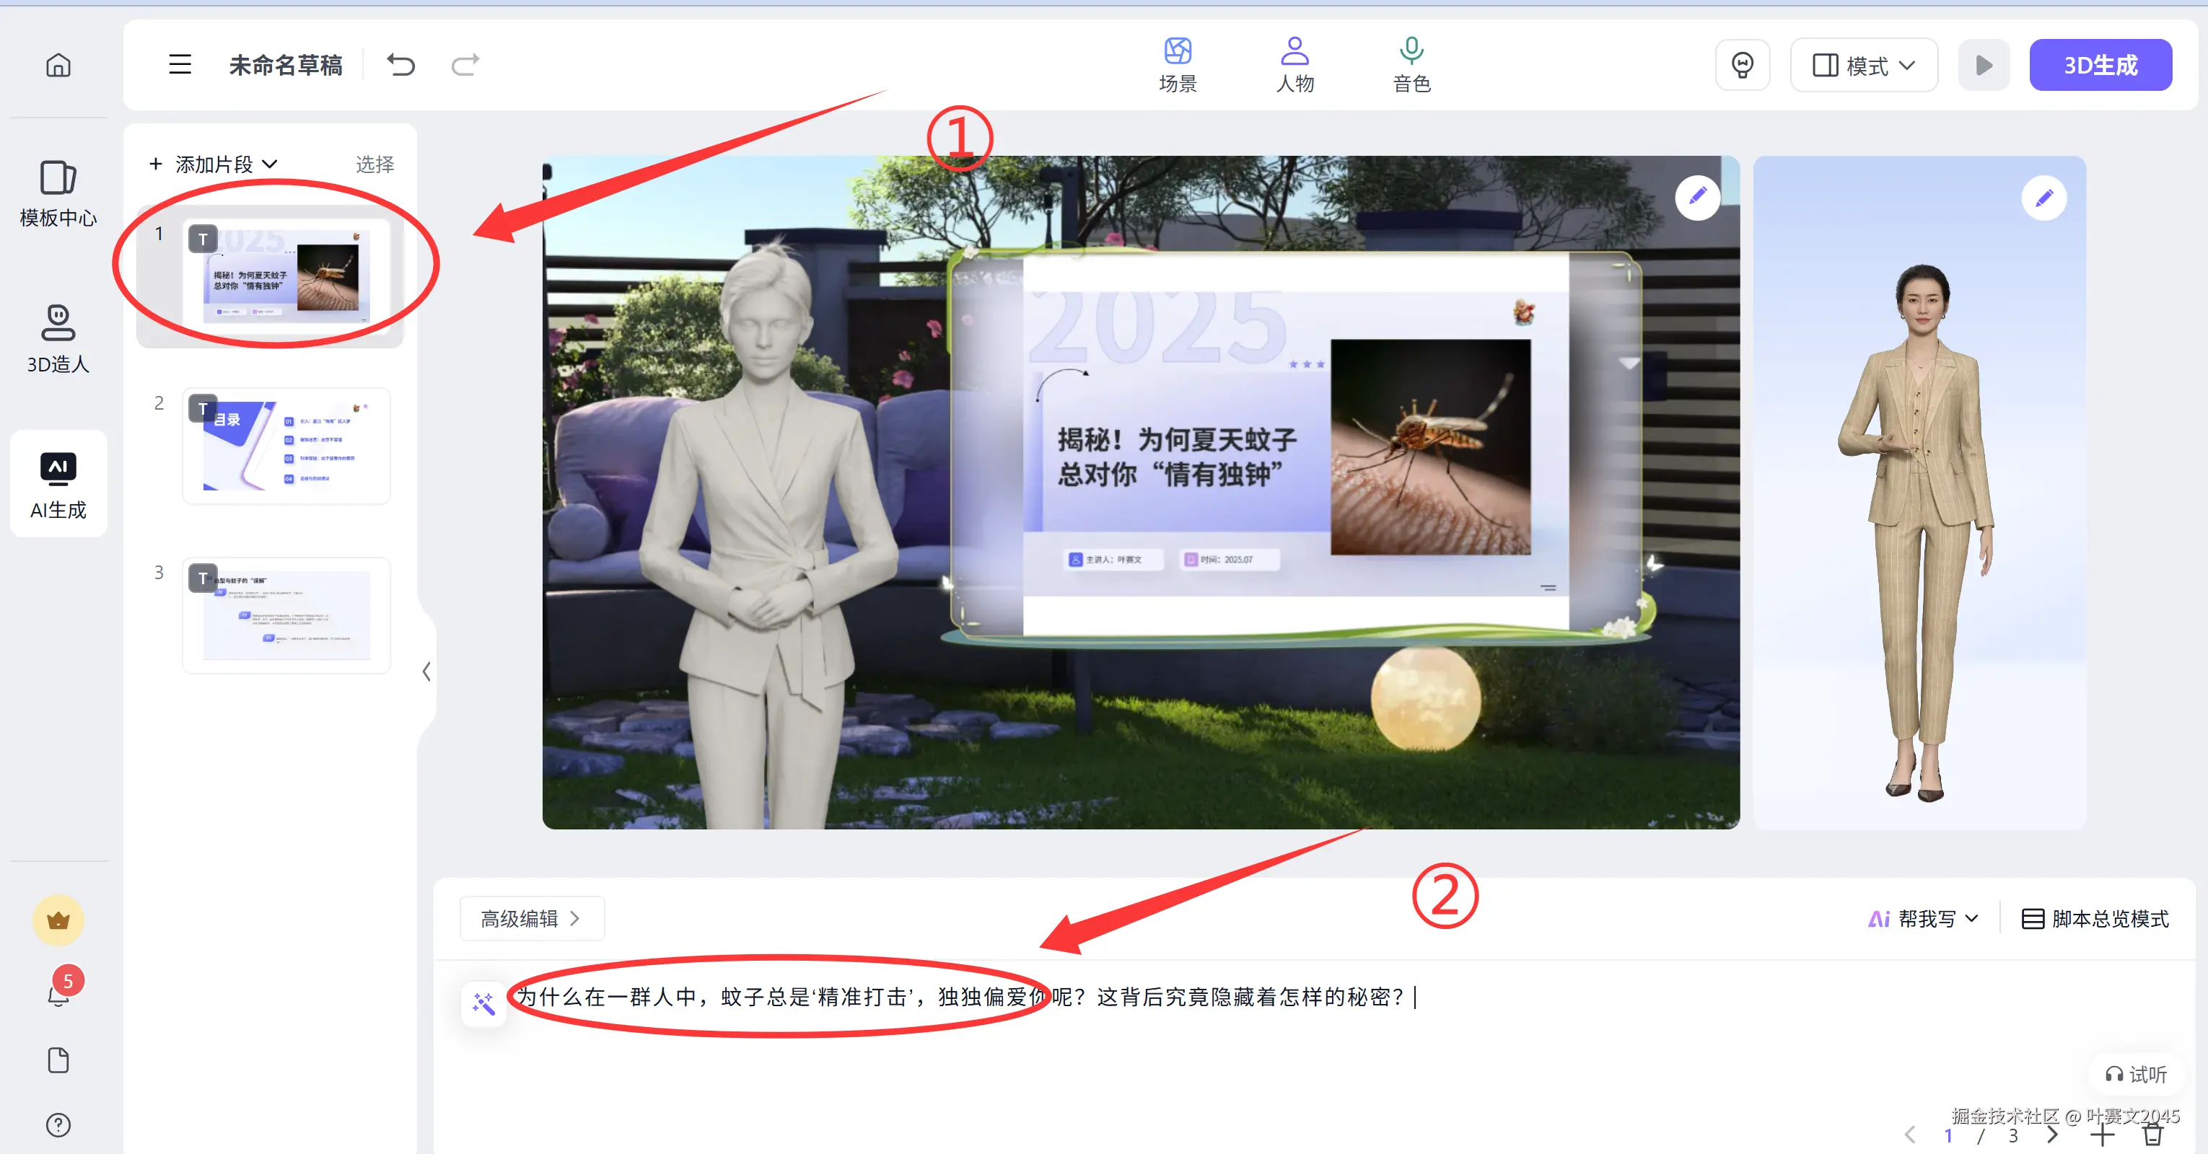The width and height of the screenshot is (2208, 1154).
Task: Switch to 脚本总览模式
Action: (x=2095, y=918)
